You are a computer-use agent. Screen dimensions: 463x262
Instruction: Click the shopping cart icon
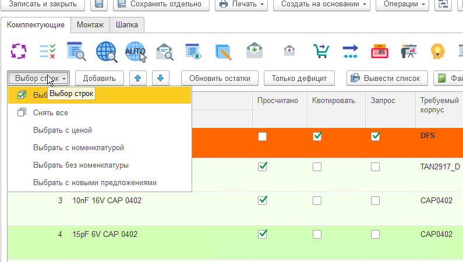(x=320, y=51)
